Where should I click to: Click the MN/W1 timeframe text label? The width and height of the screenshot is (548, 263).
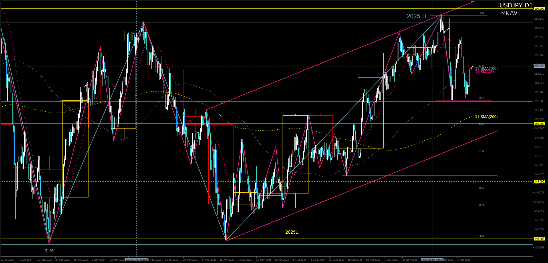(511, 14)
